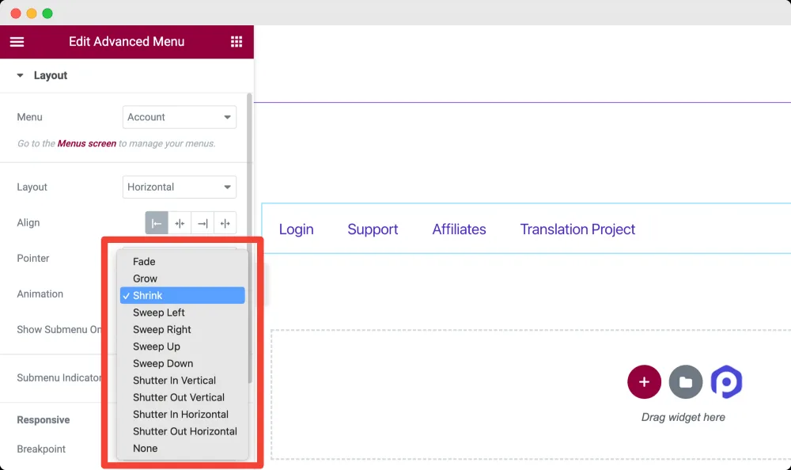Set menu alignment to left
The height and width of the screenshot is (470, 791).
coord(157,223)
